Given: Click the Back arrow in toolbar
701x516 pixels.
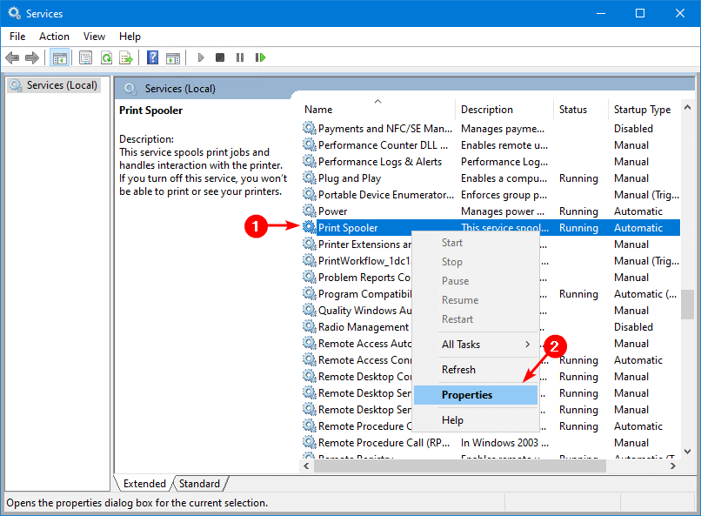Looking at the screenshot, I should [12, 57].
